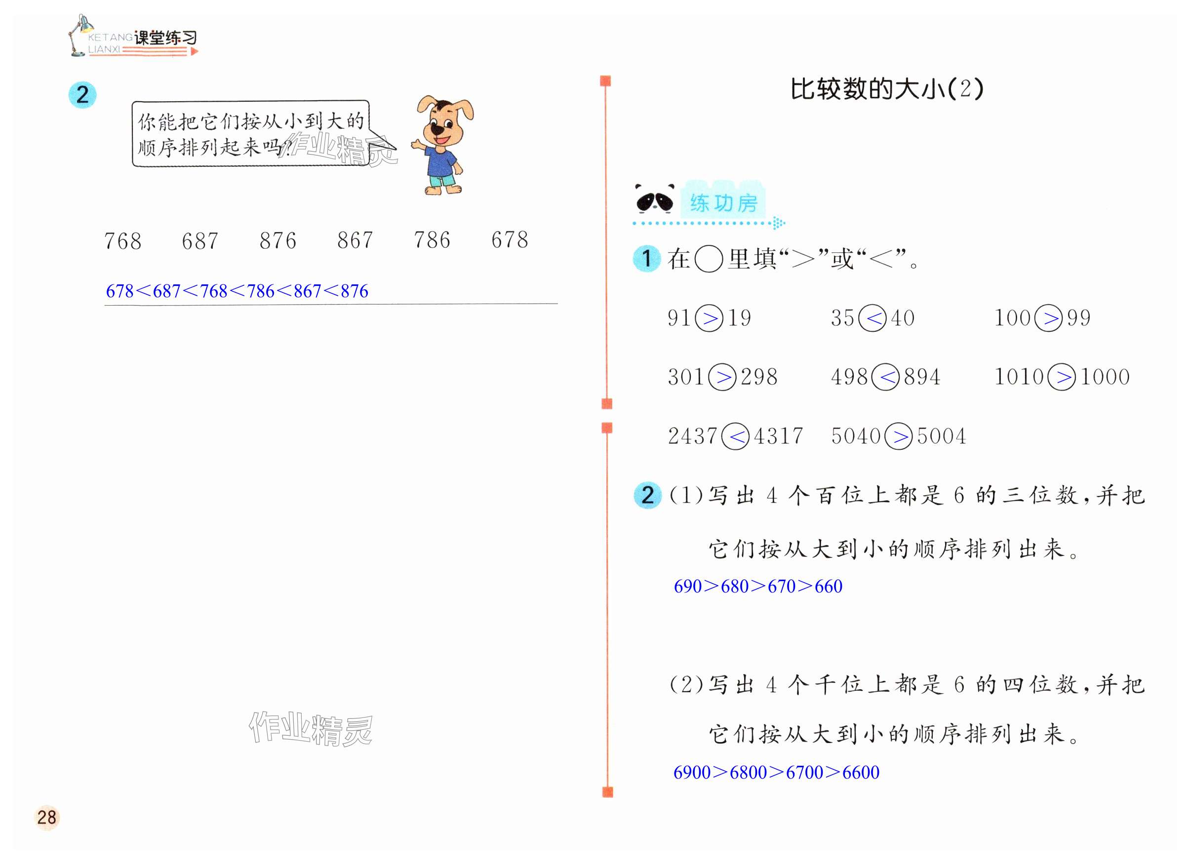
Task: Click the comparison circle between 91 and 19
Action: tap(709, 318)
